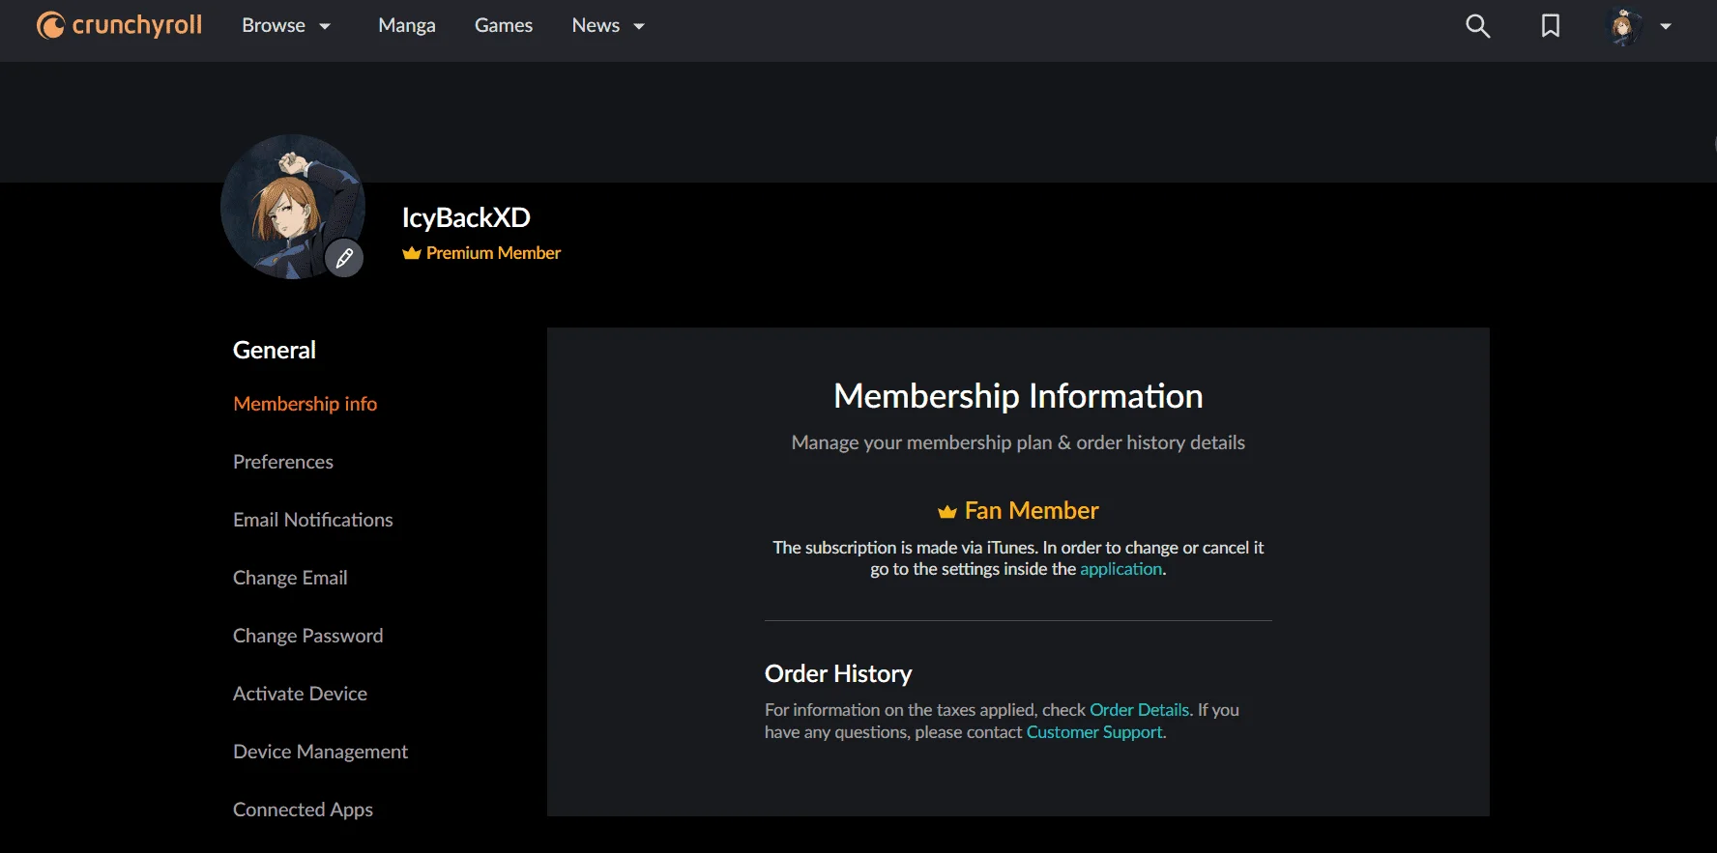
Task: Click the crown icon beside Fan Member
Action: click(947, 511)
